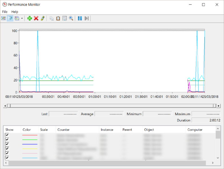
Task: Sort by the Computer column header
Action: click(201, 130)
